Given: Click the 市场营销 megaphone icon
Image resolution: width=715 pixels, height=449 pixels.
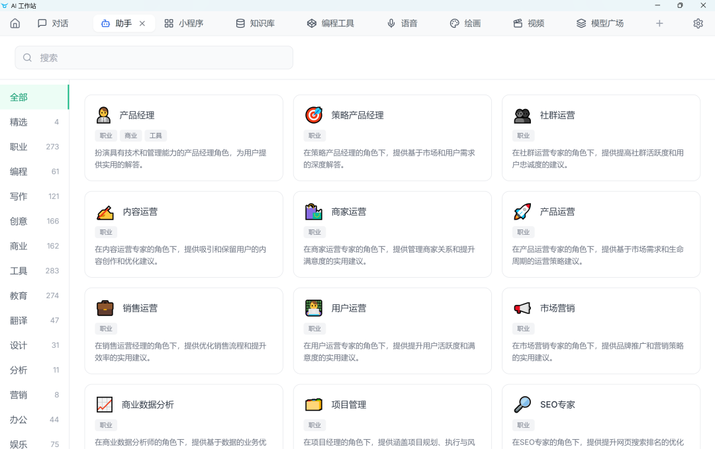Looking at the screenshot, I should pyautogui.click(x=522, y=308).
